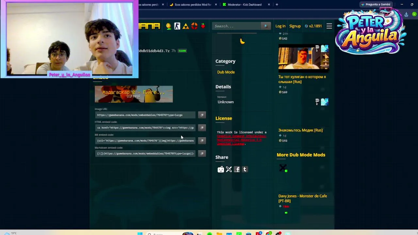Select the Image URL text field
418x235 pixels.
(x=145, y=115)
